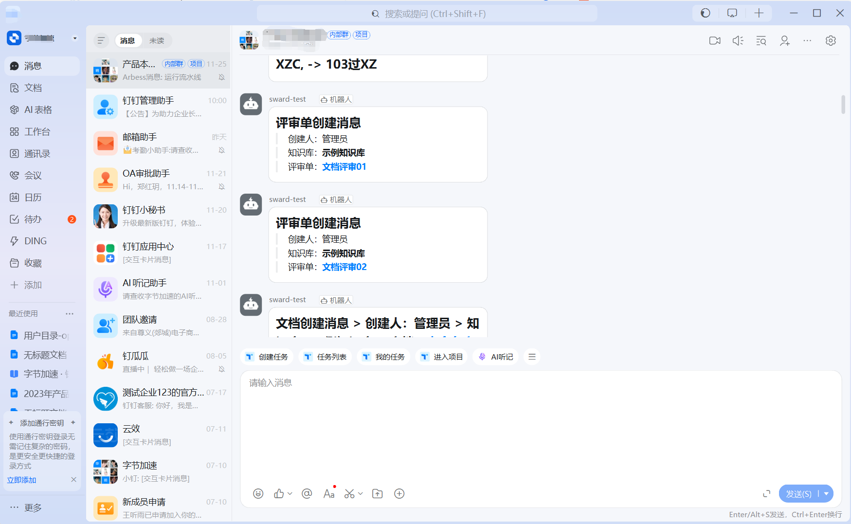The image size is (851, 524).
Task: Click the upload file icon in toolbar
Action: pos(377,494)
